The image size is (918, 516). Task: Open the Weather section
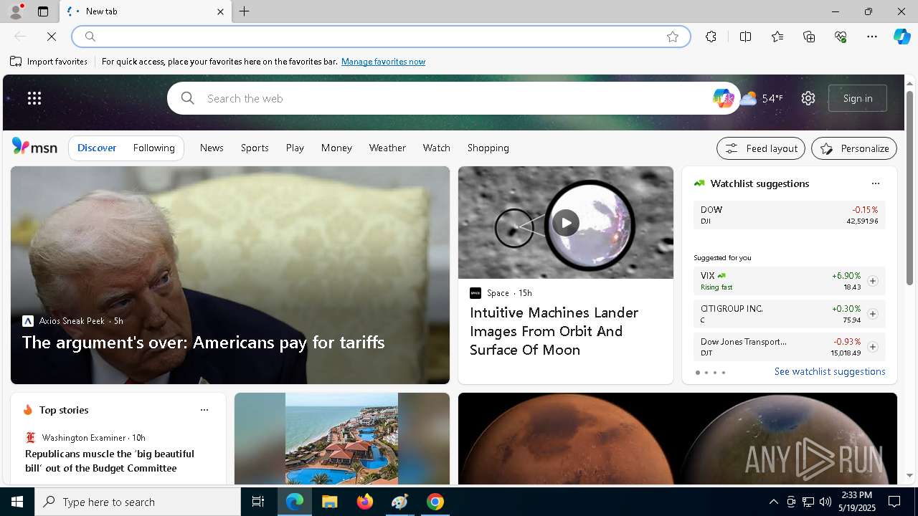tap(387, 148)
